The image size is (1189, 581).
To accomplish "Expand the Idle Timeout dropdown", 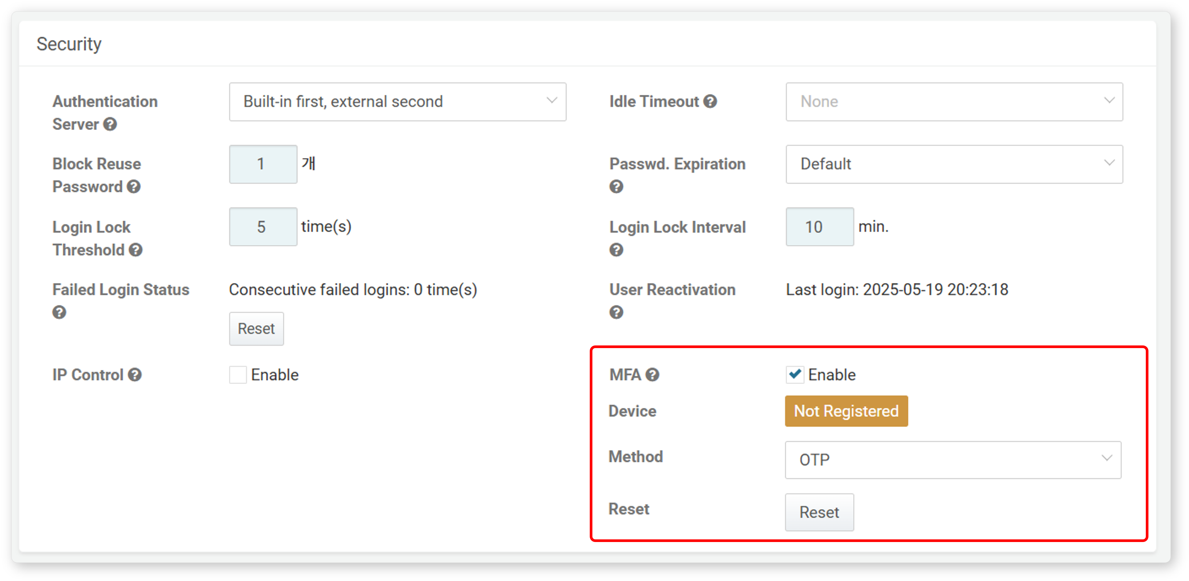I will click(954, 102).
